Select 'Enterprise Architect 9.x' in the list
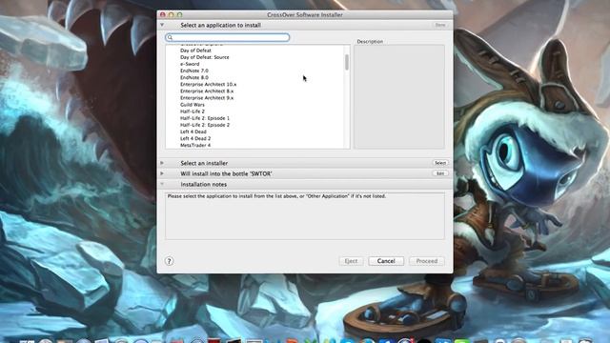The image size is (610, 343). click(x=207, y=98)
